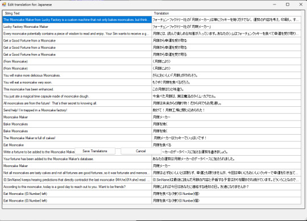
Task: Edit translation for 'Your fortune has been added' string
Action: (x=226, y=159)
